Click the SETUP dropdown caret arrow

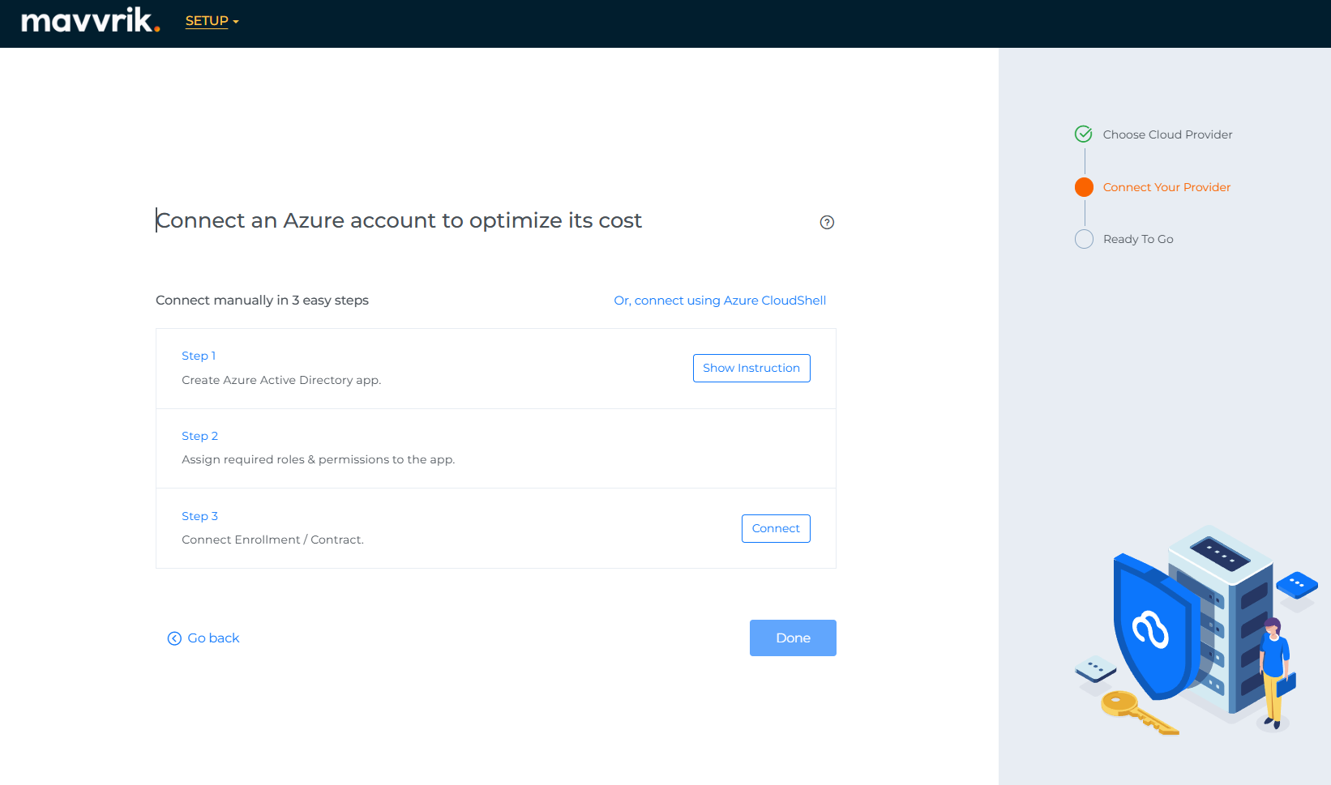pos(236,22)
